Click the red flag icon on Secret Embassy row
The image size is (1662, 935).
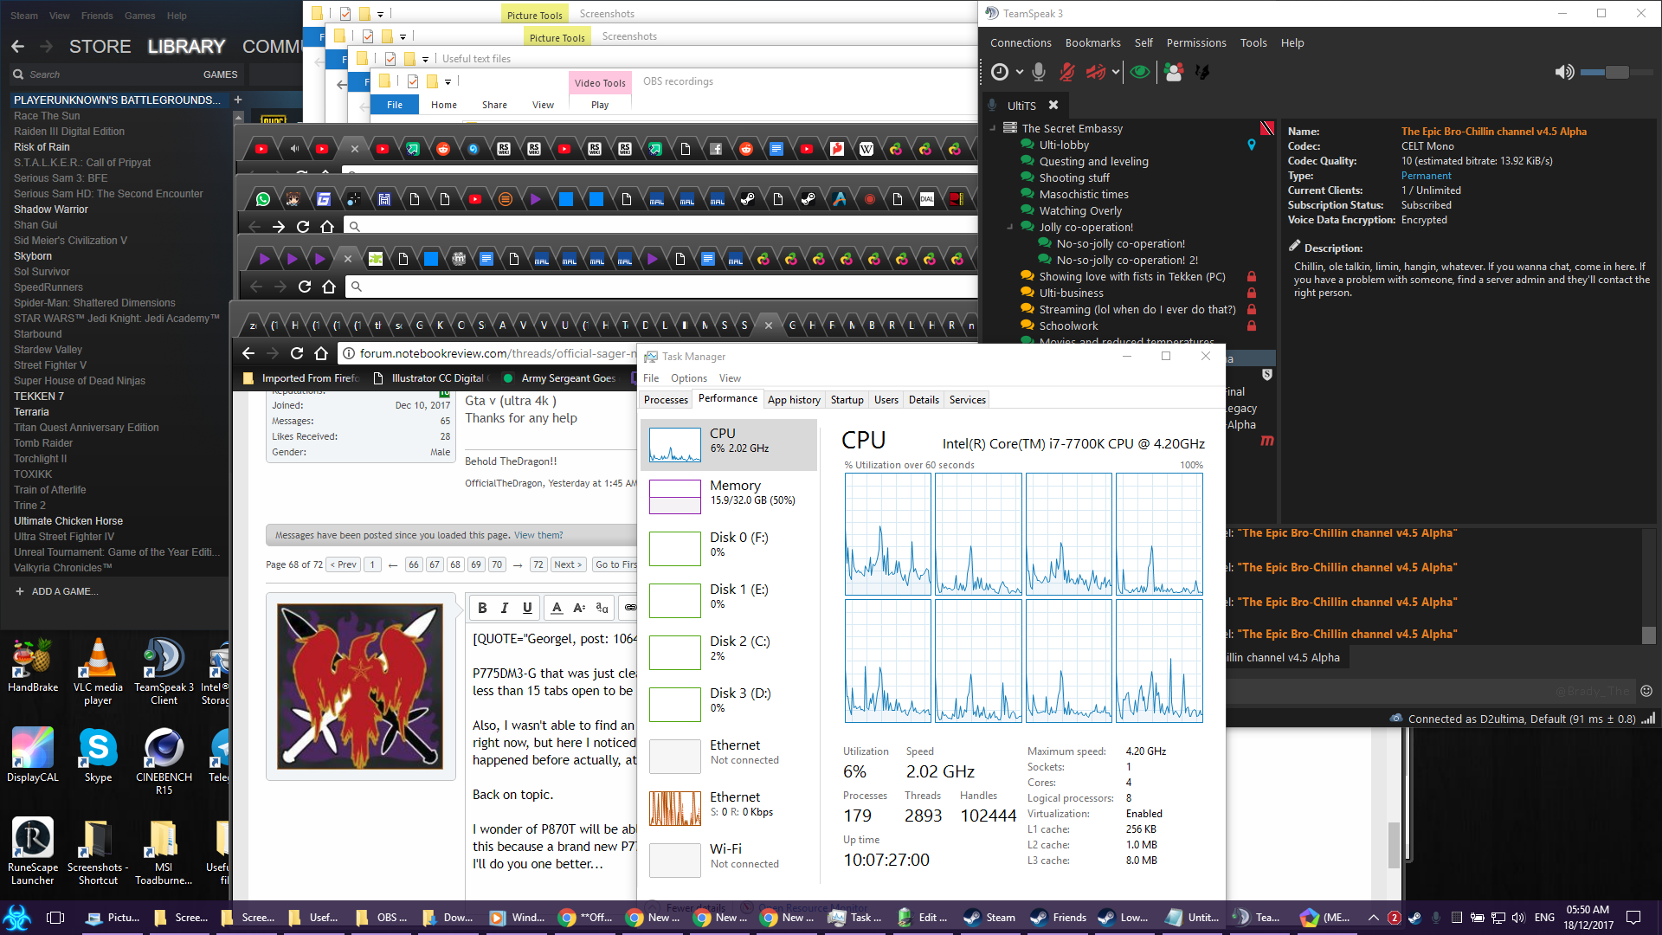tap(1266, 128)
